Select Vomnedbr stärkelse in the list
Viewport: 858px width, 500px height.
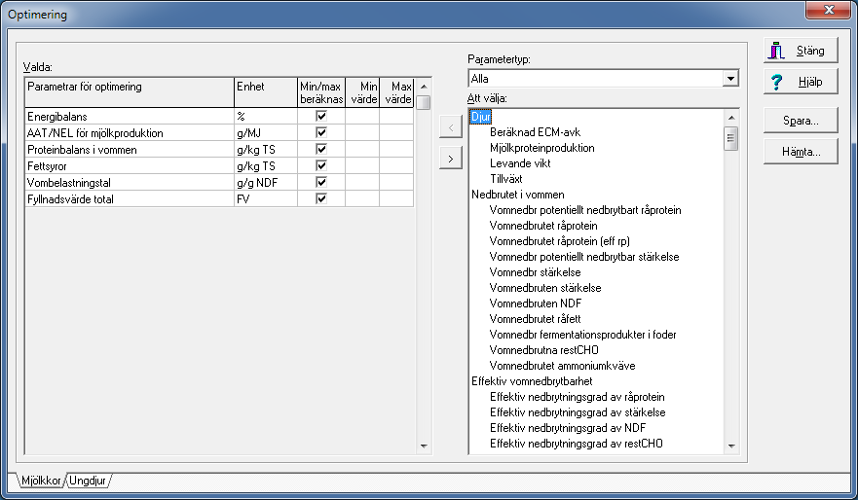(536, 272)
